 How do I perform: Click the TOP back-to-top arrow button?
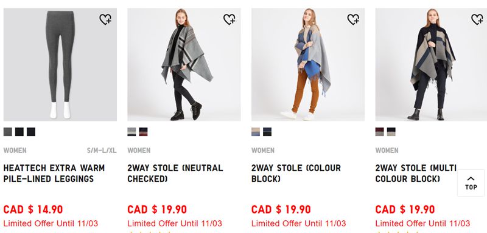471,183
